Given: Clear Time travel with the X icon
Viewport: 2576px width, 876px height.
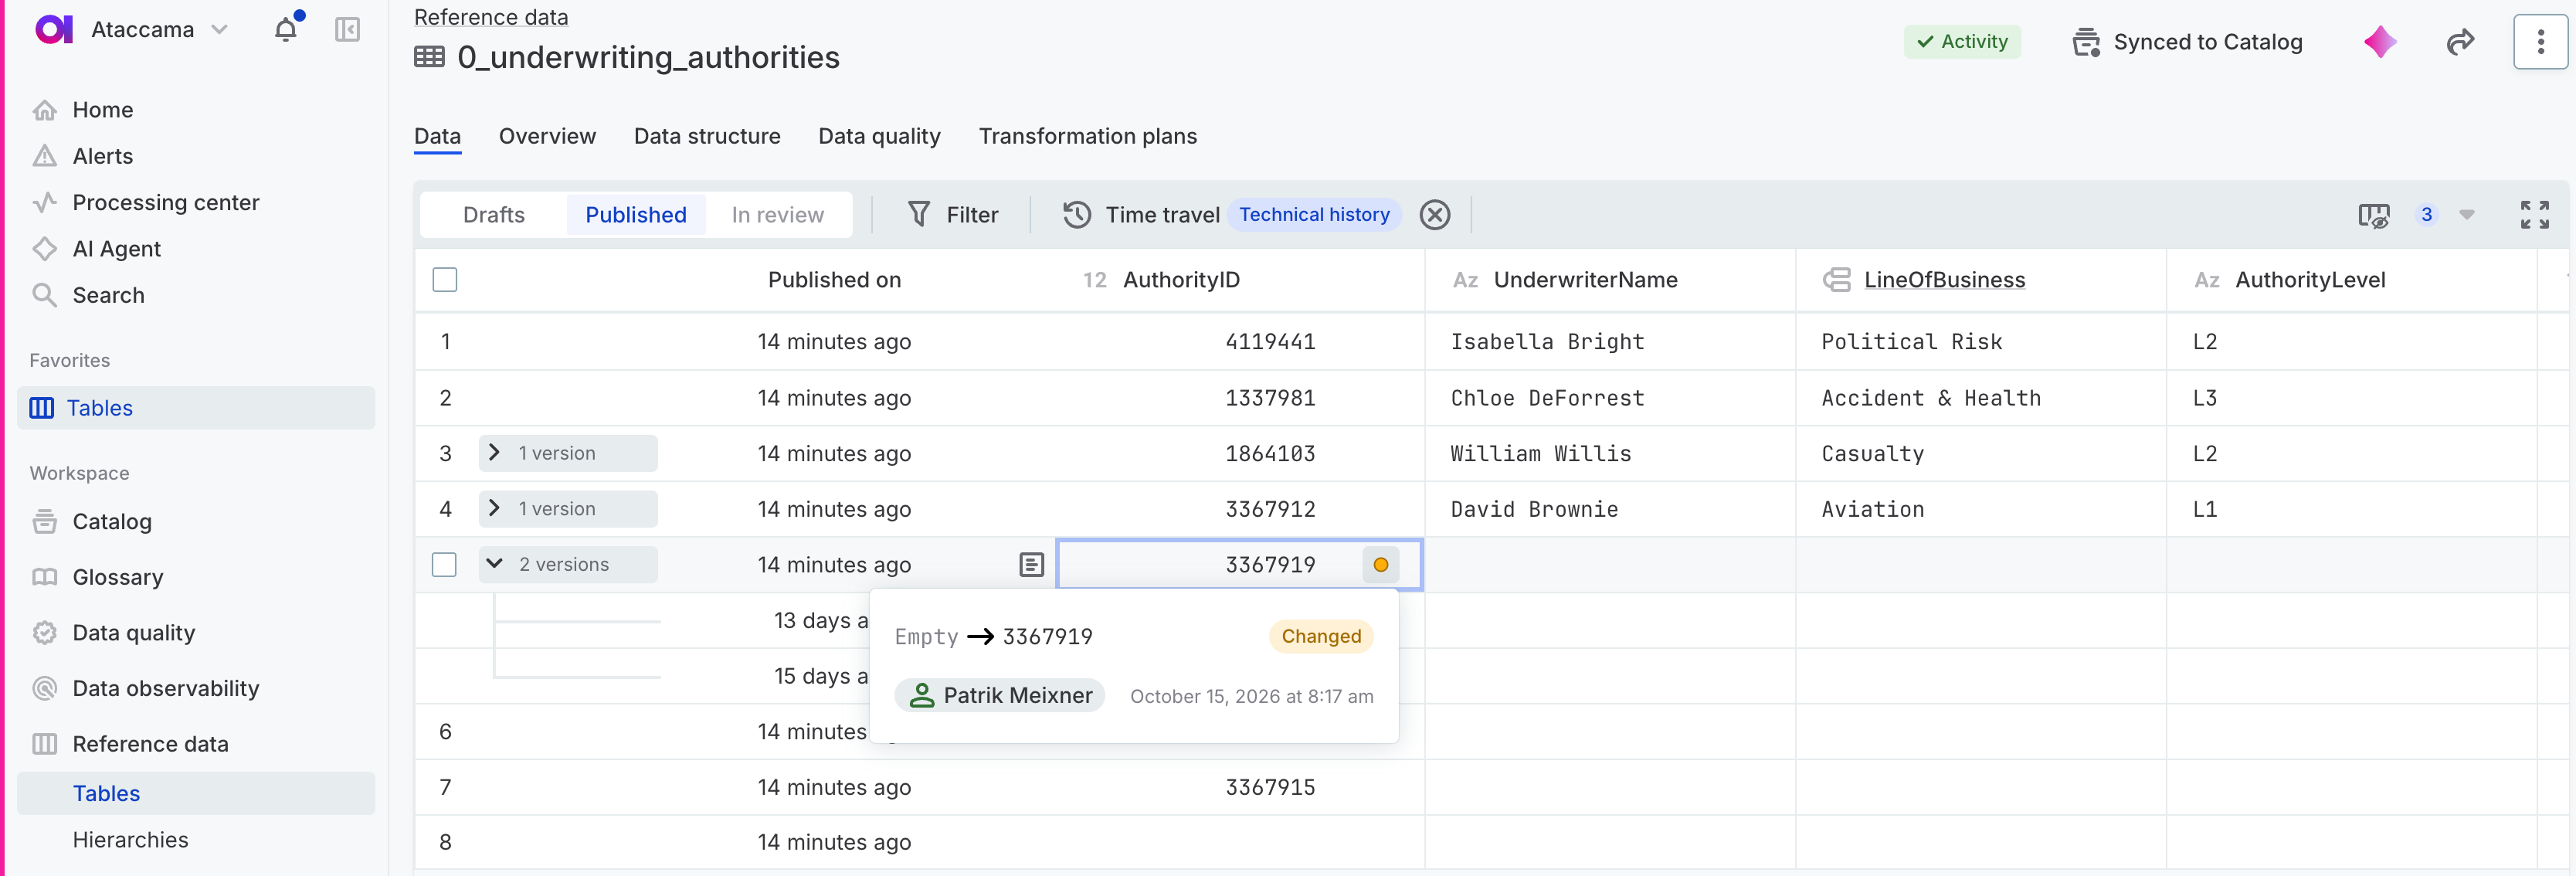Looking at the screenshot, I should pos(1434,214).
